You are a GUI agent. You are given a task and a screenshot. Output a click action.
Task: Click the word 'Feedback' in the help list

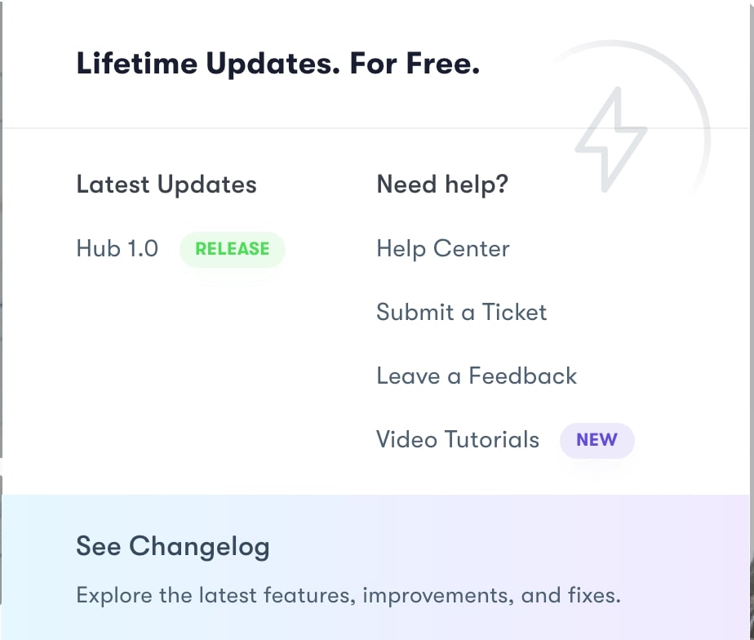(523, 376)
